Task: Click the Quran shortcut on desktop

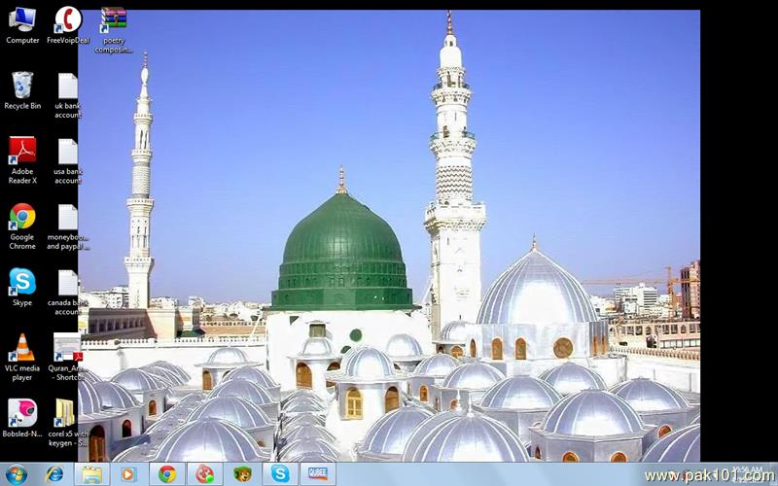Action: pos(67,347)
